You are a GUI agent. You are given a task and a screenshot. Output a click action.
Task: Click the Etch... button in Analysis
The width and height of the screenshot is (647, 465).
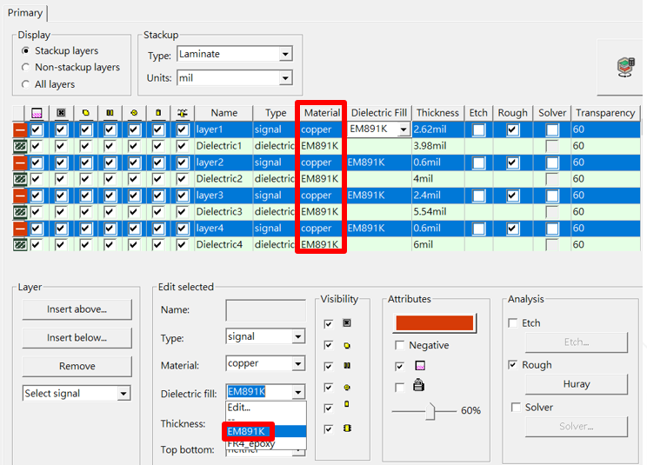pyautogui.click(x=577, y=342)
